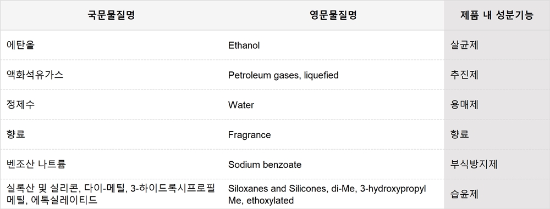This screenshot has height=209, width=550.
Task: Click the Sodium benzoate cell
Action: 333,164
